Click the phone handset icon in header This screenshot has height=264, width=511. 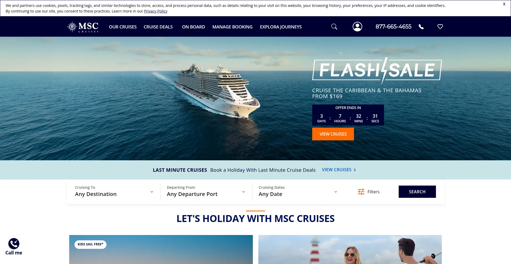(x=421, y=27)
